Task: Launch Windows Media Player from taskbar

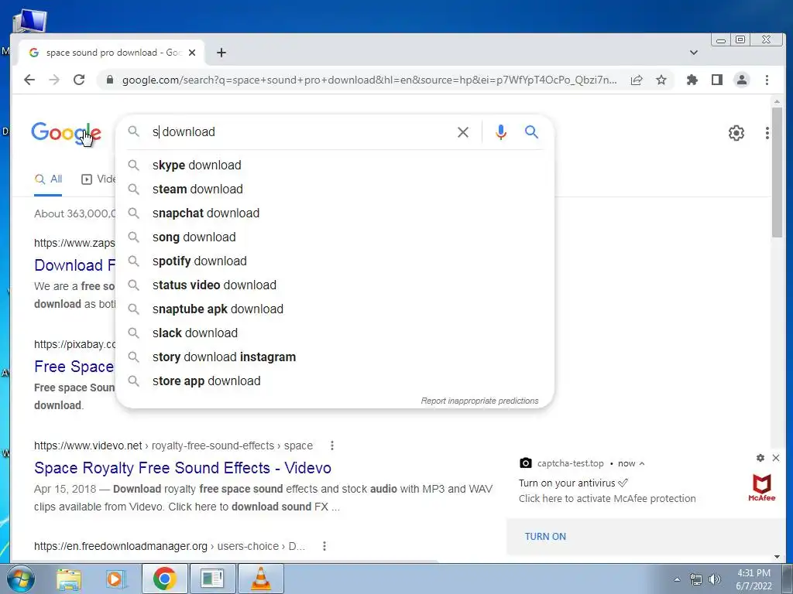Action: pyautogui.click(x=115, y=579)
